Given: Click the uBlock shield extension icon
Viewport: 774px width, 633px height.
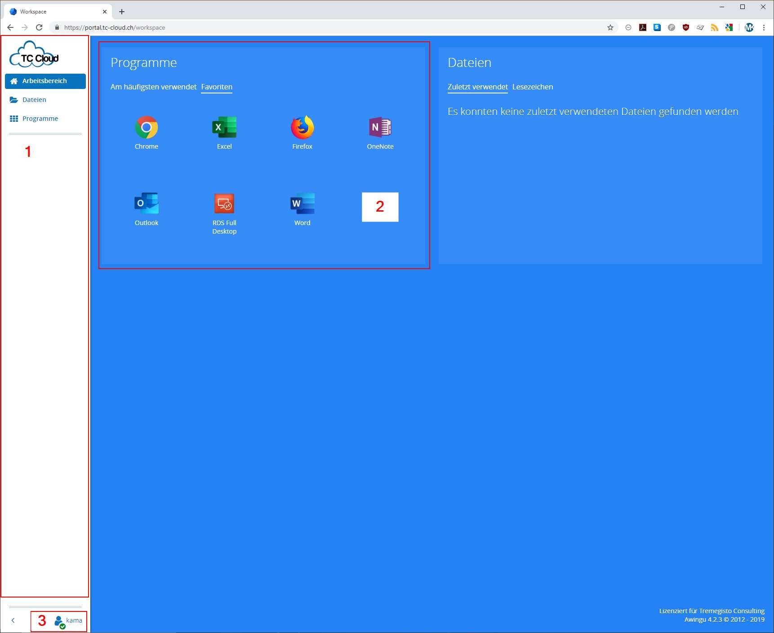Looking at the screenshot, I should [x=686, y=27].
